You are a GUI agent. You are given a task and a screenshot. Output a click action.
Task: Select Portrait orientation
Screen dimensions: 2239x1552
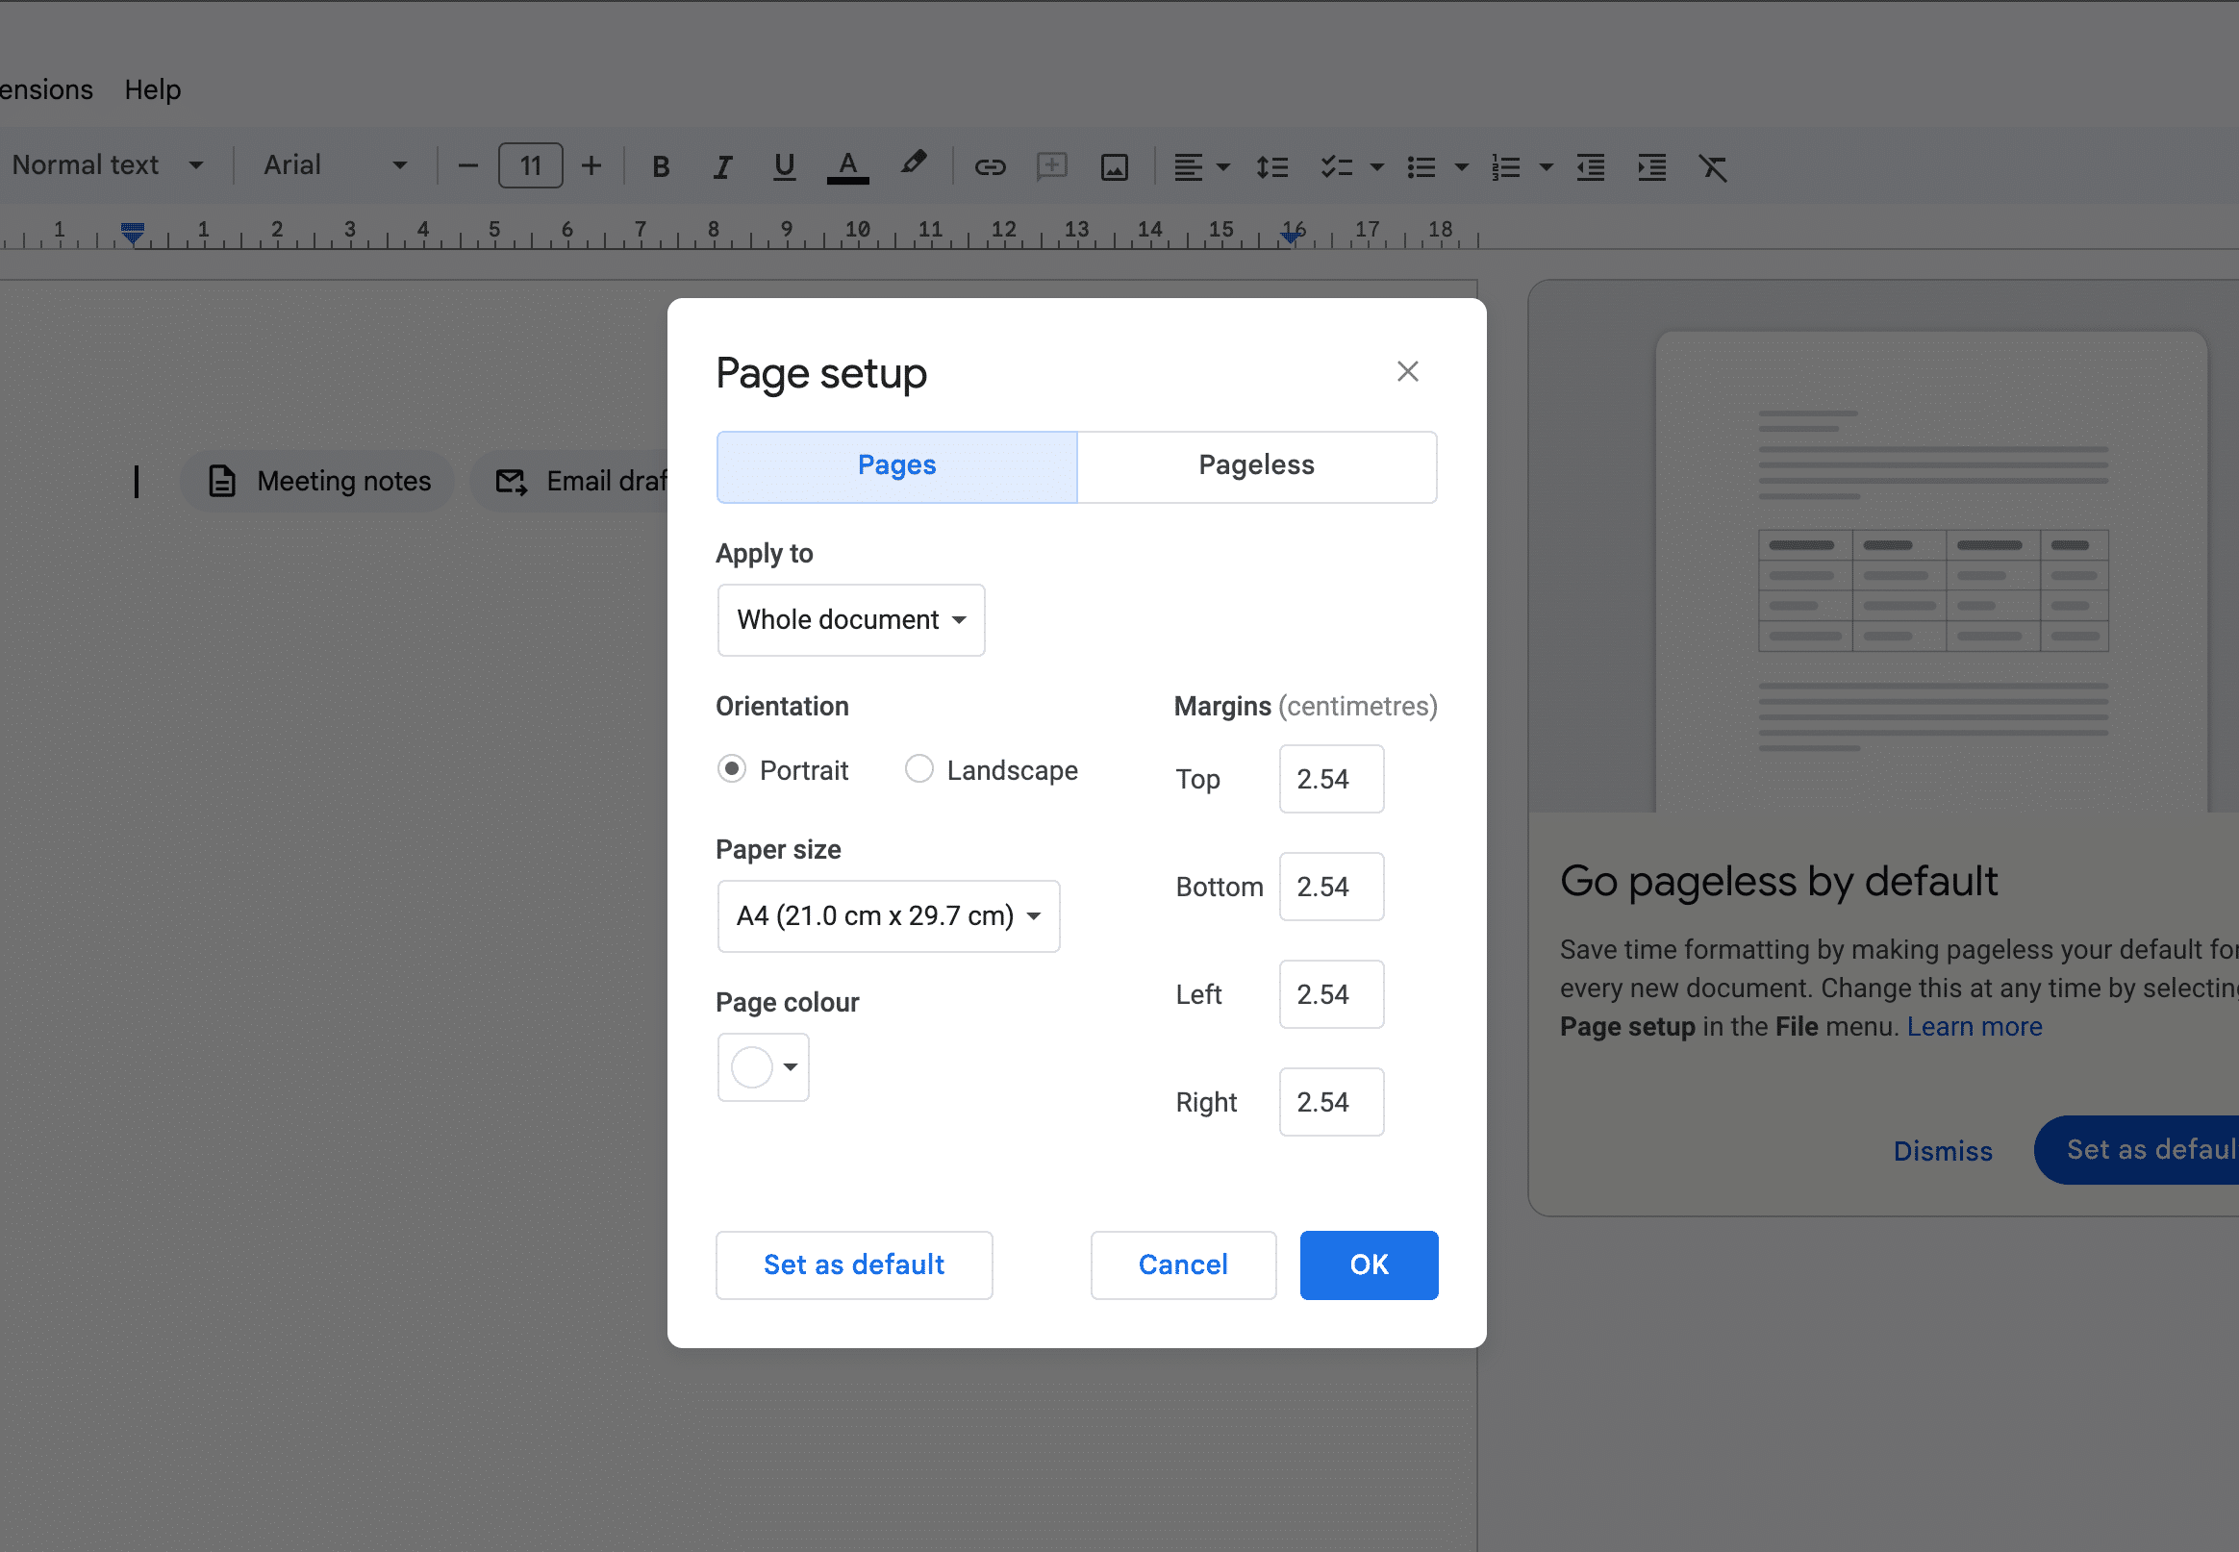[x=731, y=769]
